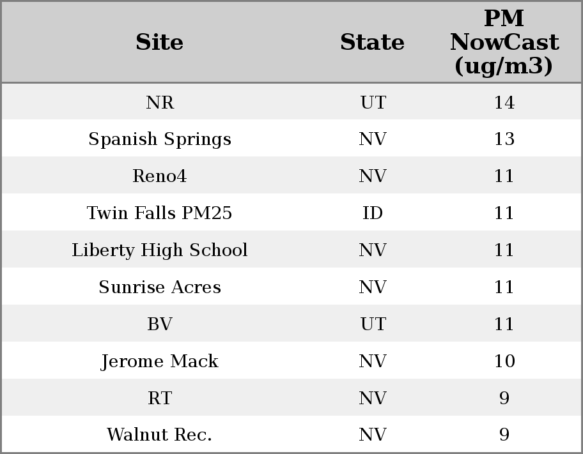This screenshot has width=583, height=454.
Task: Click the ID state cell
Action: [x=373, y=213]
